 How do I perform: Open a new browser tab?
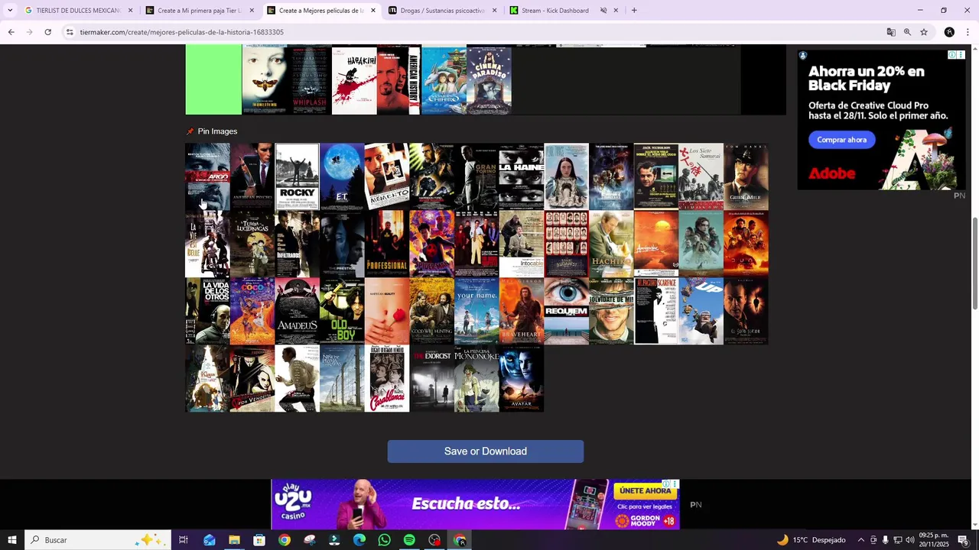tap(633, 11)
